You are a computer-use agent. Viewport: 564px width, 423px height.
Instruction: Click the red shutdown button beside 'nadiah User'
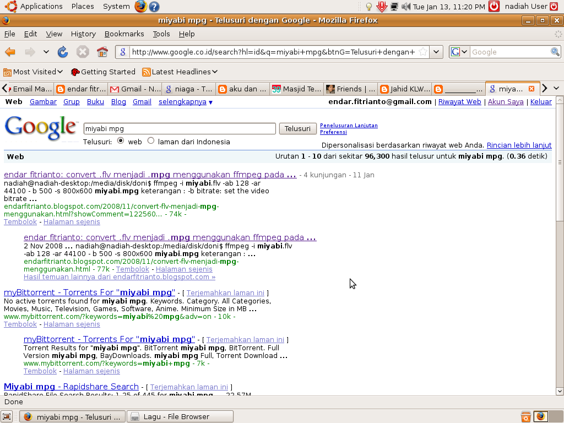pos(554,6)
